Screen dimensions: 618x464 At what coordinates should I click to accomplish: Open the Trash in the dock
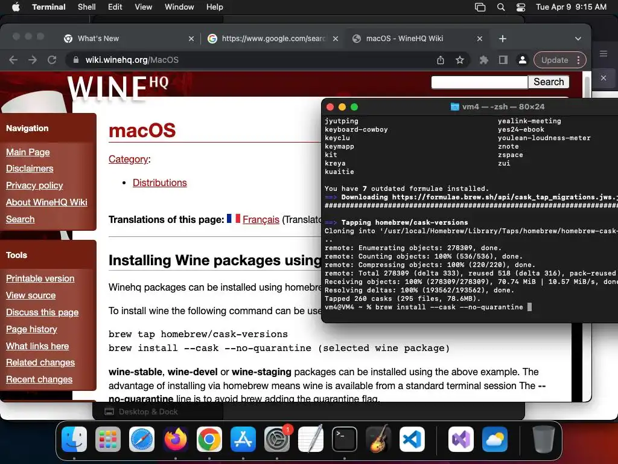[544, 439]
